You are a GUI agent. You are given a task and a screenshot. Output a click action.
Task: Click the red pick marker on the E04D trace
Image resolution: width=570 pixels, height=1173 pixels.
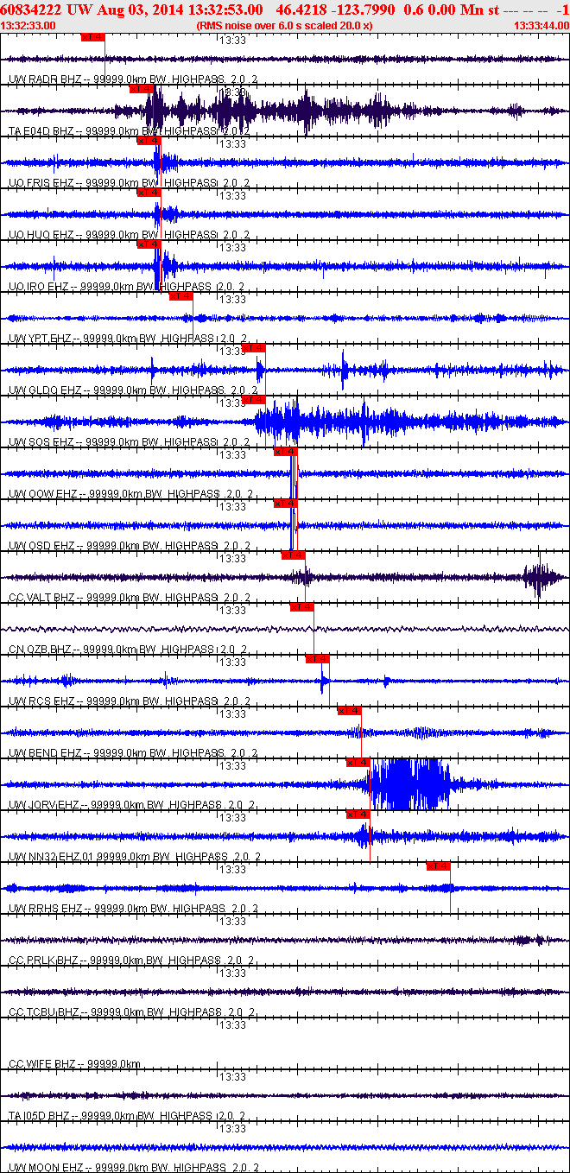tap(141, 89)
